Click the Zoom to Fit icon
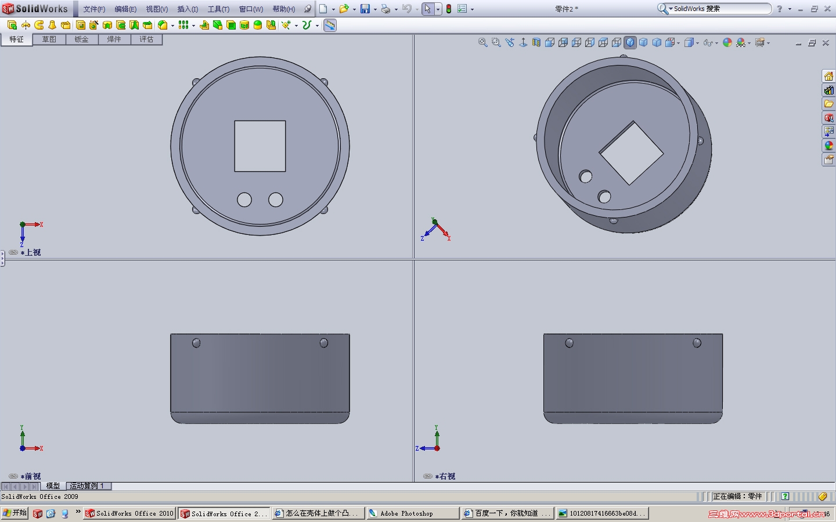Screen dimensions: 836x522 click(483, 42)
